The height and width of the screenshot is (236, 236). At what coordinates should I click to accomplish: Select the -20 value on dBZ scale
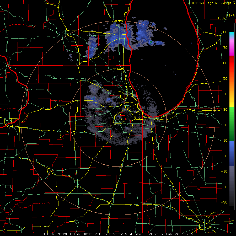click(224, 187)
